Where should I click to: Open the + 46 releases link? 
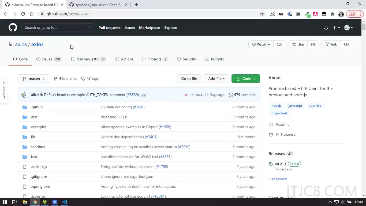[278, 179]
